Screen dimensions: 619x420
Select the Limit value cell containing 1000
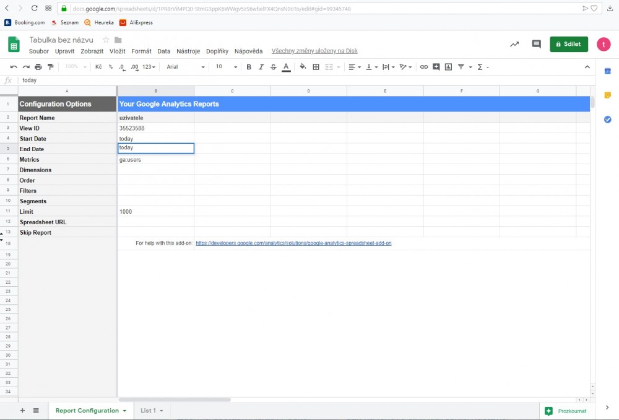(155, 212)
